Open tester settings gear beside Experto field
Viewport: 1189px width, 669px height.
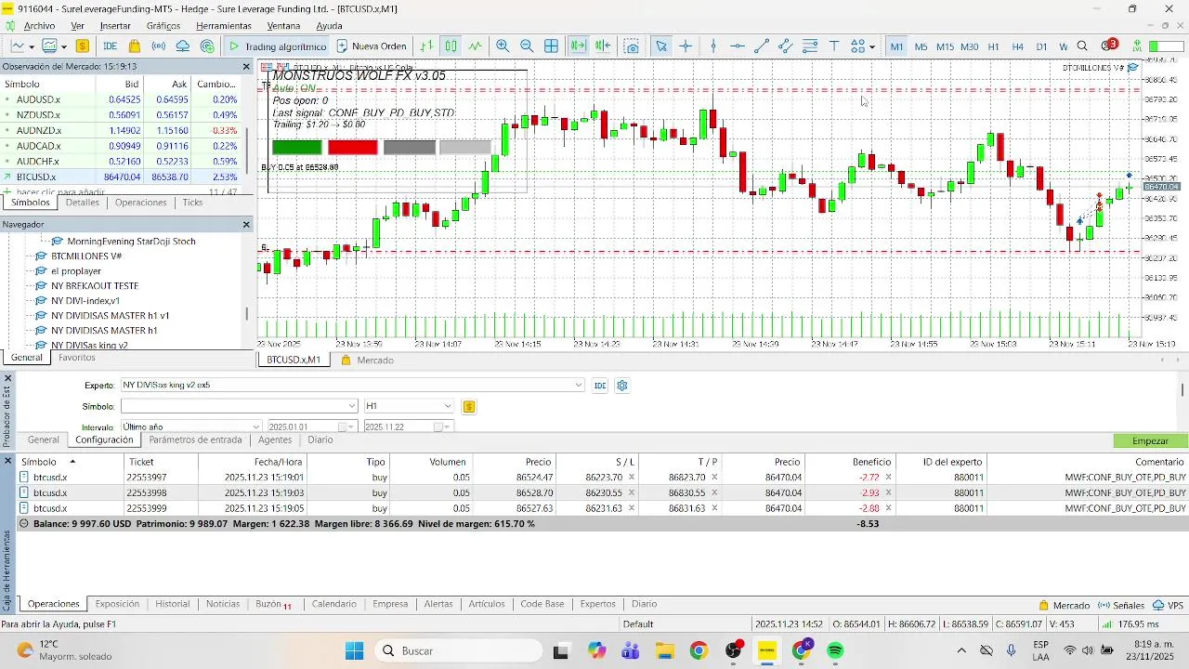622,386
